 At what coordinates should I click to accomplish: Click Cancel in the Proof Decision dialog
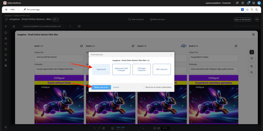point(116,87)
